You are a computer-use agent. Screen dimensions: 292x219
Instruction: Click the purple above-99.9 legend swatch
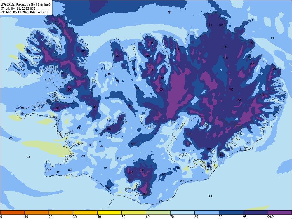point(279,213)
